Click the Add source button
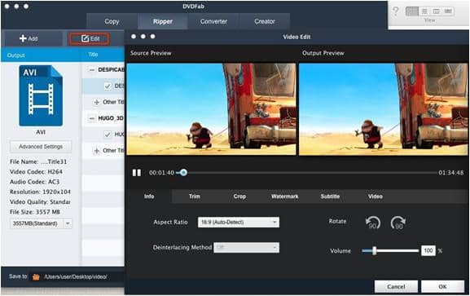Image resolution: width=470 pixels, height=296 pixels. 29,38
